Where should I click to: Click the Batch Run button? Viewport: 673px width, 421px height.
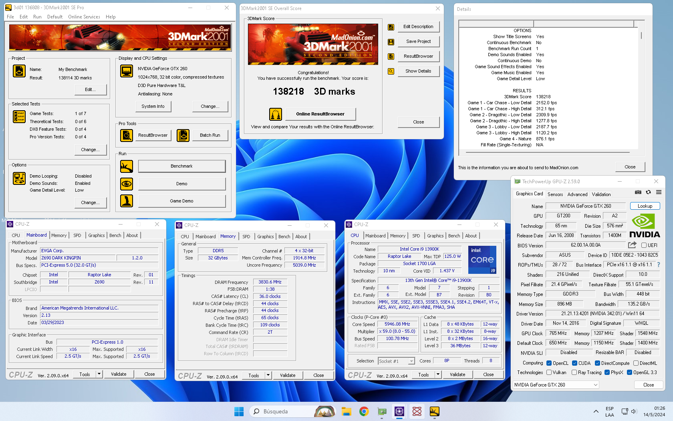pos(210,136)
